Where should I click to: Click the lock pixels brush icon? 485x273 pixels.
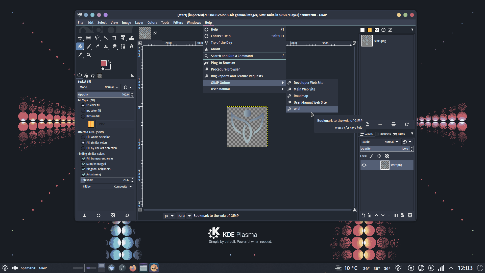pyautogui.click(x=371, y=156)
